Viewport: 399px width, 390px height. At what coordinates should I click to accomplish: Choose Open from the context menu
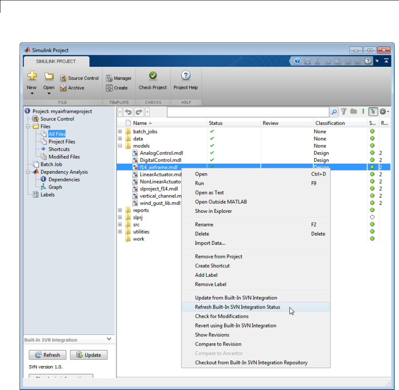256,174
